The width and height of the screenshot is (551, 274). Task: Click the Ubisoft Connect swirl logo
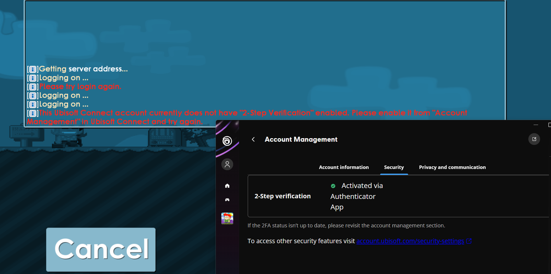(x=227, y=141)
